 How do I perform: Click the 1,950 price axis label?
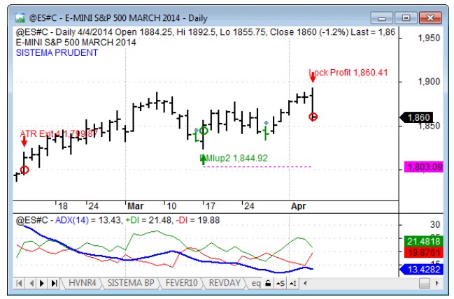(x=429, y=38)
